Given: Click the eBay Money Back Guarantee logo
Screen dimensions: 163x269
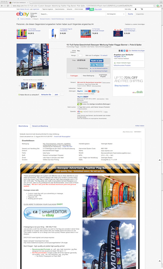Looking at the screenshot, I should click(90, 112).
